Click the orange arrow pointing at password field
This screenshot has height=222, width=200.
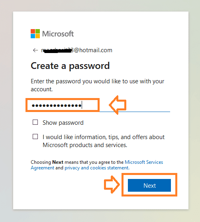pos(118,105)
